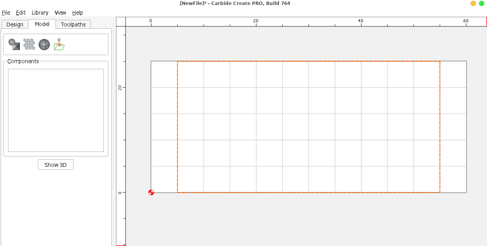
Task: Click the yellow window minimize button
Action: (473, 3)
